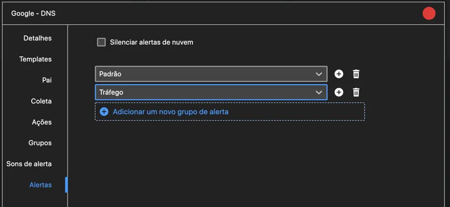The height and width of the screenshot is (207, 450).
Task: Open the Padrão dropdown
Action: tap(211, 74)
